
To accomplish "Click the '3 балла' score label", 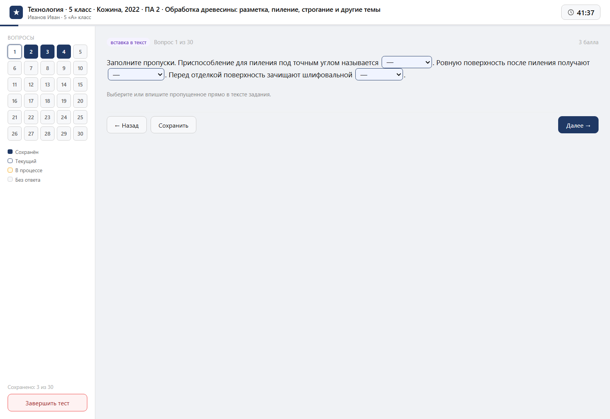I will click(x=588, y=42).
